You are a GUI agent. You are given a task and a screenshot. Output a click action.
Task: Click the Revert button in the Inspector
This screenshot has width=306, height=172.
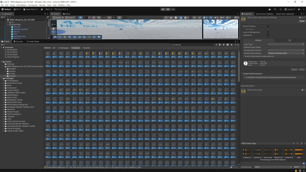pyautogui.click(x=294, y=70)
